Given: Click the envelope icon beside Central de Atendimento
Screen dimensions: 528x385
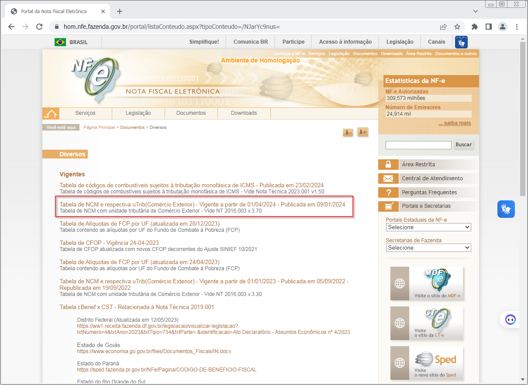Looking at the screenshot, I should (388, 179).
